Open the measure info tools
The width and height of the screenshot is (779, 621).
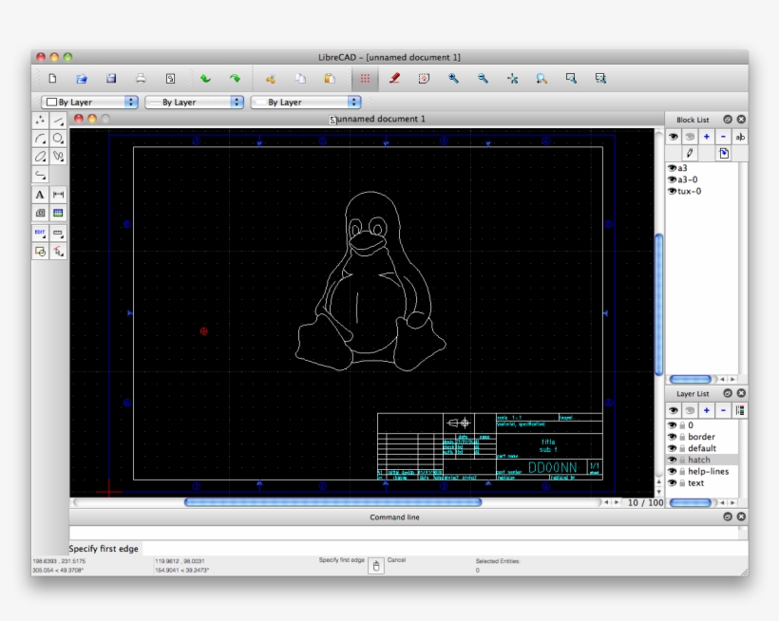tap(58, 233)
